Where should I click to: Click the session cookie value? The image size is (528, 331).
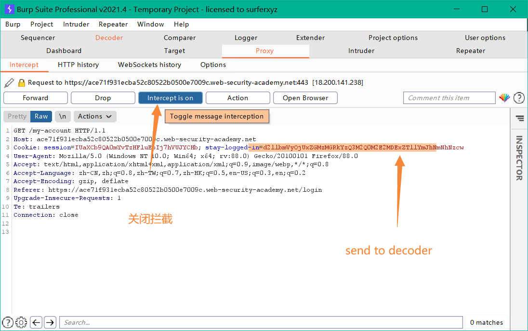[136, 147]
